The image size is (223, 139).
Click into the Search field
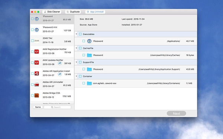[x=57, y=107]
